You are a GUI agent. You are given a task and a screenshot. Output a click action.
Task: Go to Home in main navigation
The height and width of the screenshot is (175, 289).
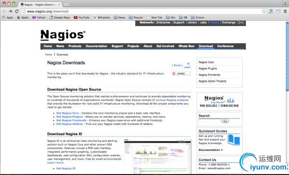48,46
